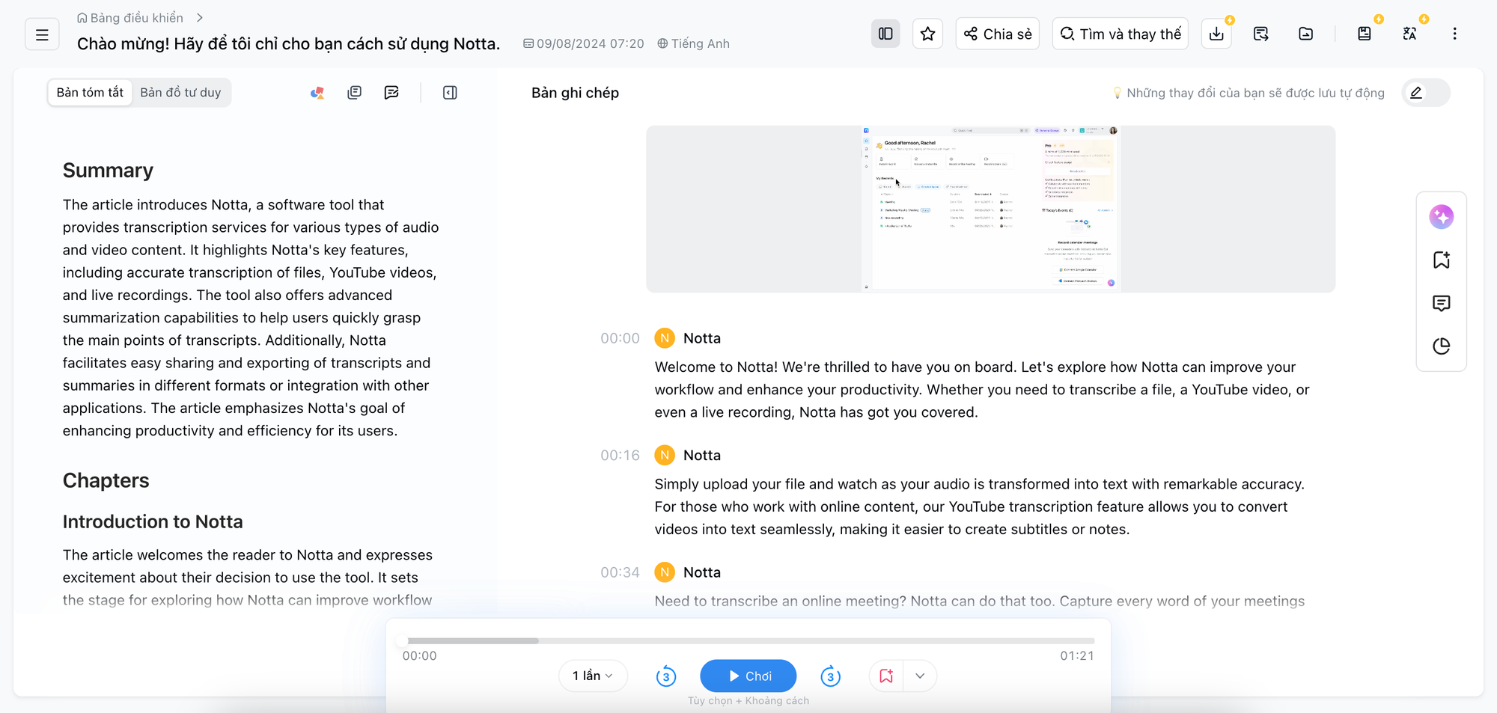Toggle the split-panel layout view

(x=885, y=34)
